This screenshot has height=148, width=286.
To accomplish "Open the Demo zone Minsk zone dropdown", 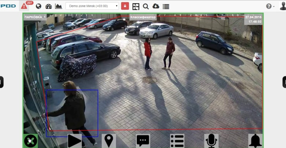I will pos(92,6).
